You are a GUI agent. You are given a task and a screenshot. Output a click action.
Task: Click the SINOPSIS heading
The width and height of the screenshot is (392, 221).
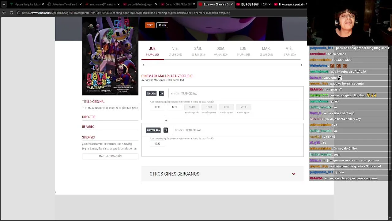pos(89,137)
